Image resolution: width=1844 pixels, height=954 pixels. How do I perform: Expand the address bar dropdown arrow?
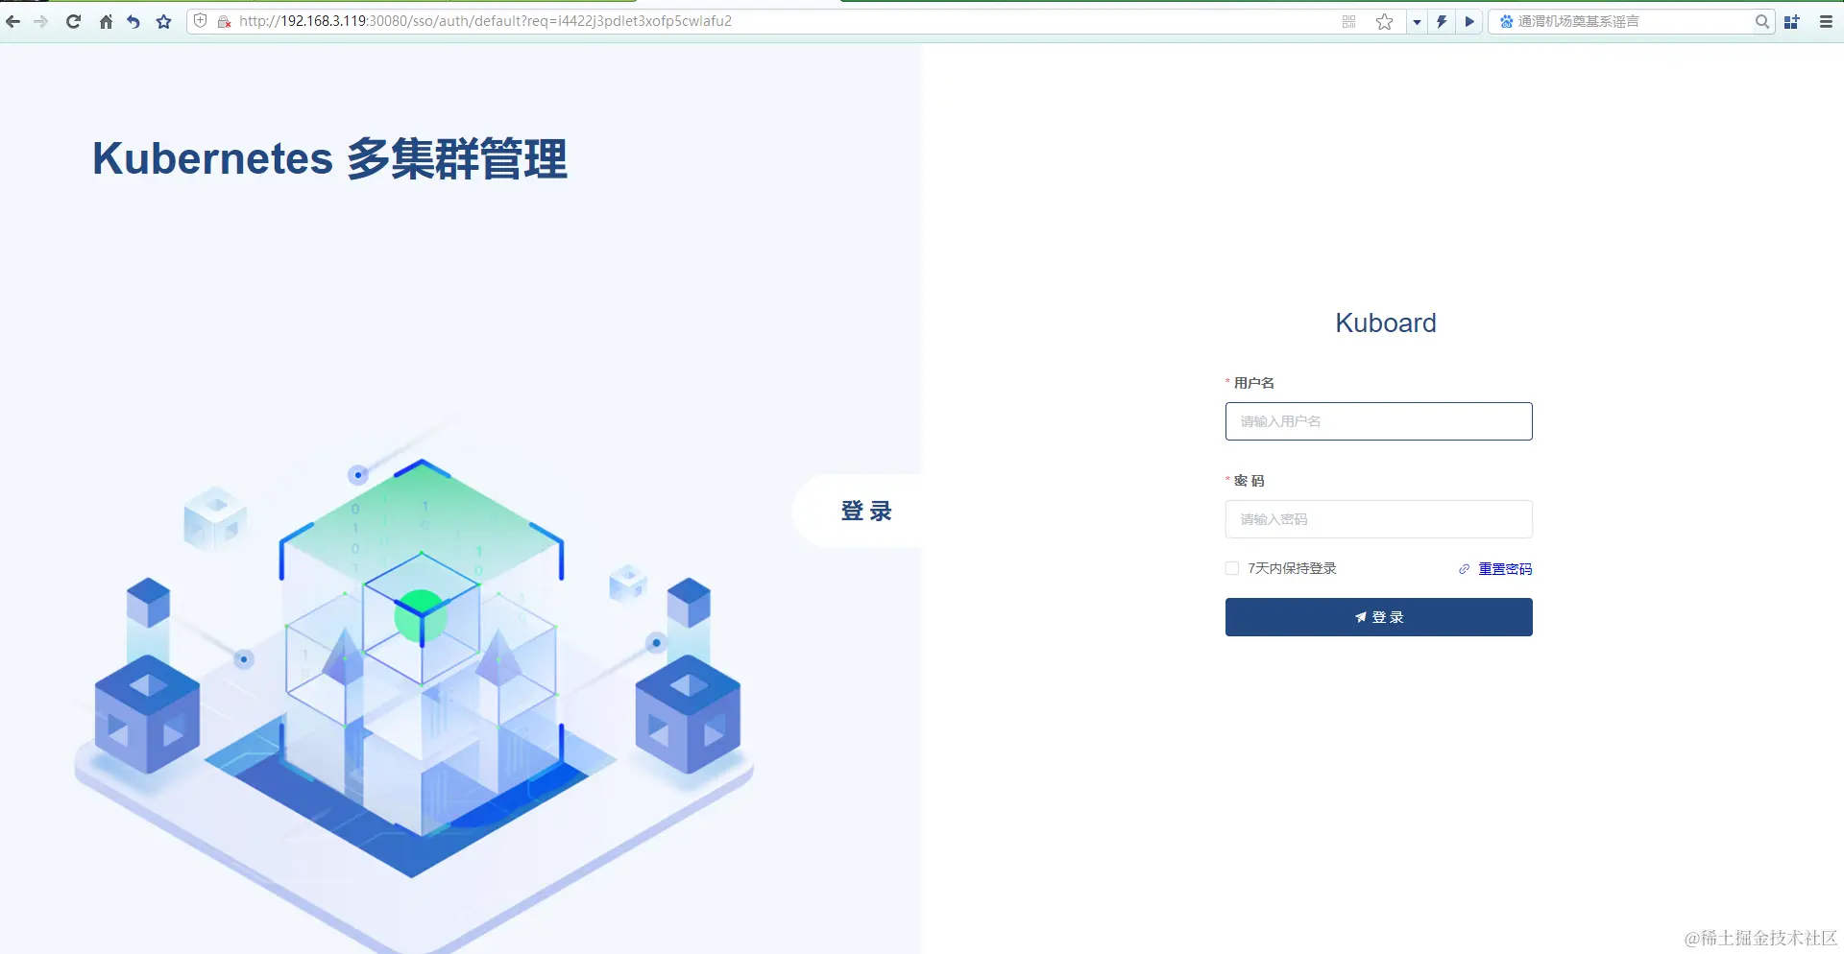[1417, 21]
